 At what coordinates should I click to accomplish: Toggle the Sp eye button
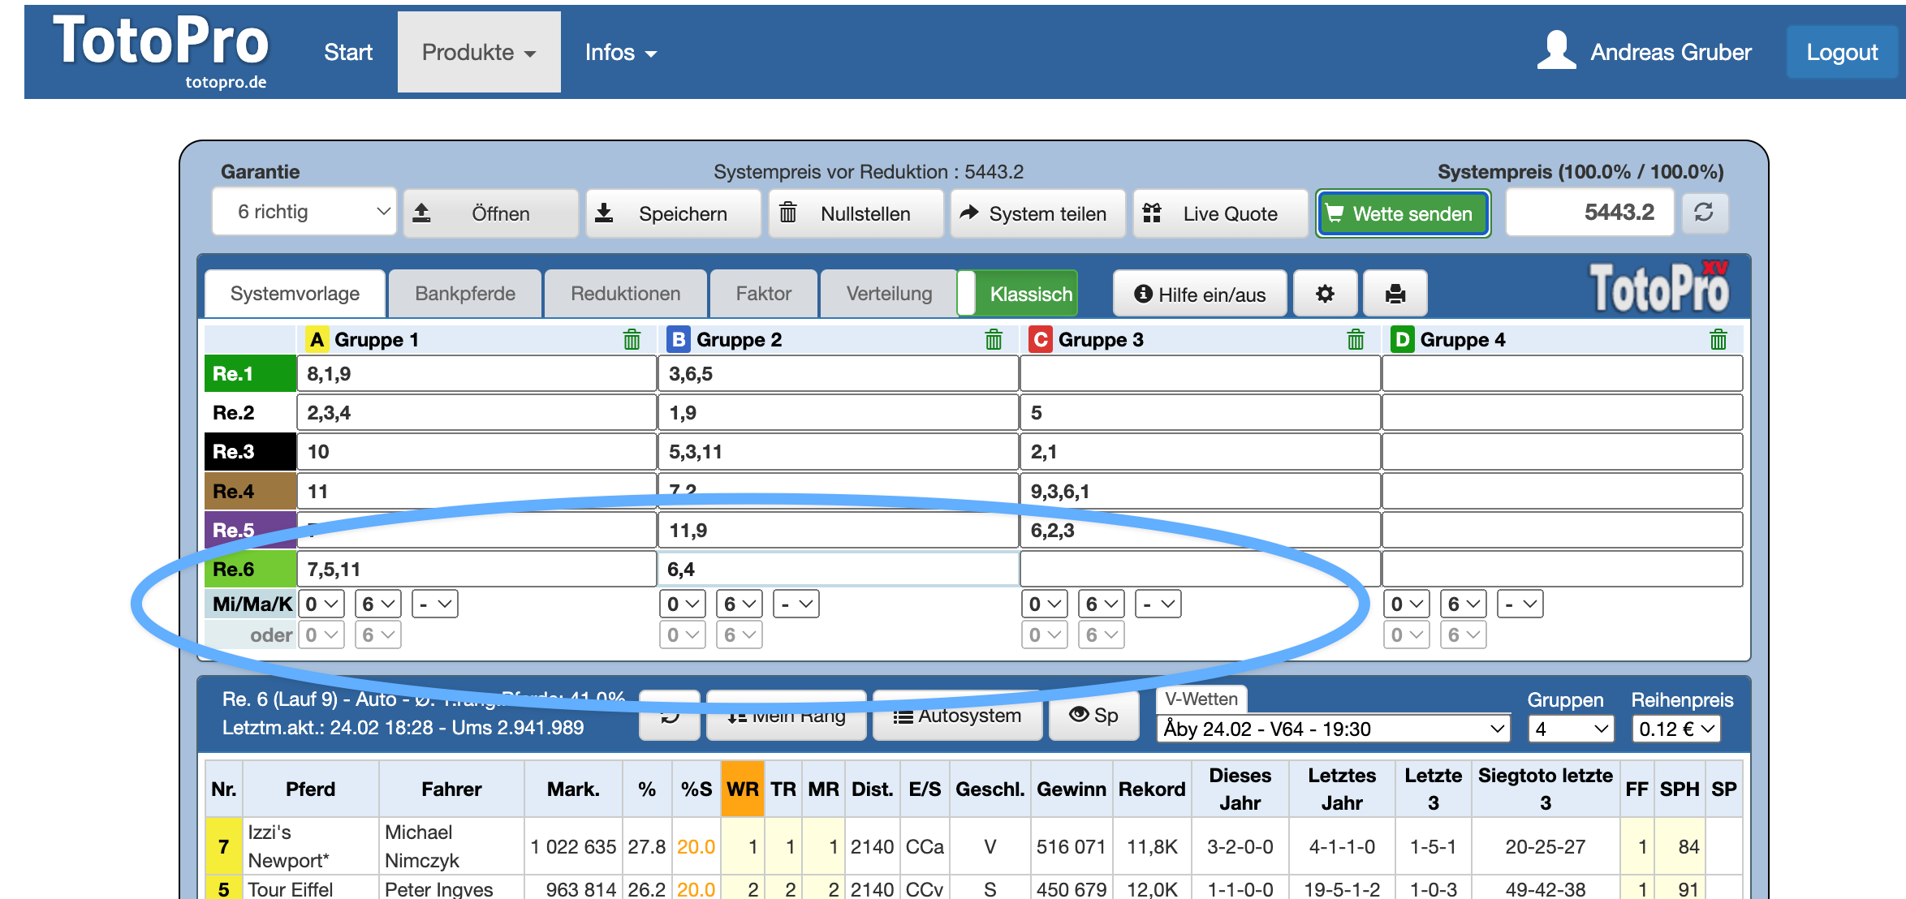[1093, 716]
